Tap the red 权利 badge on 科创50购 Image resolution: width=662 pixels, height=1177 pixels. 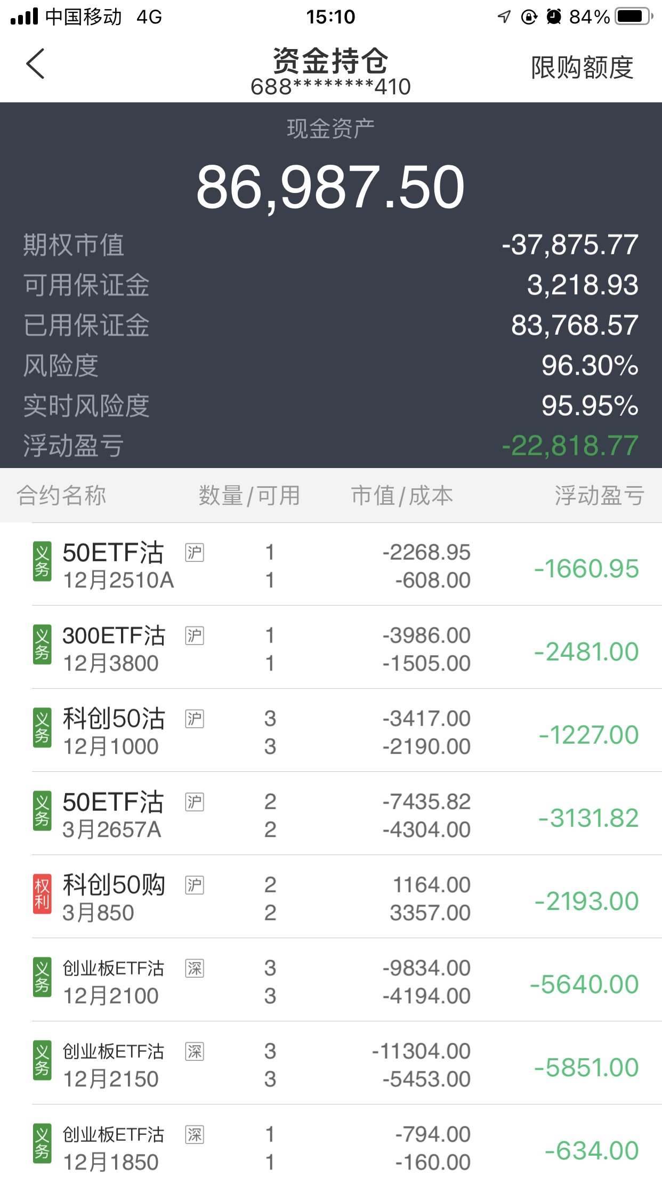pyautogui.click(x=42, y=894)
